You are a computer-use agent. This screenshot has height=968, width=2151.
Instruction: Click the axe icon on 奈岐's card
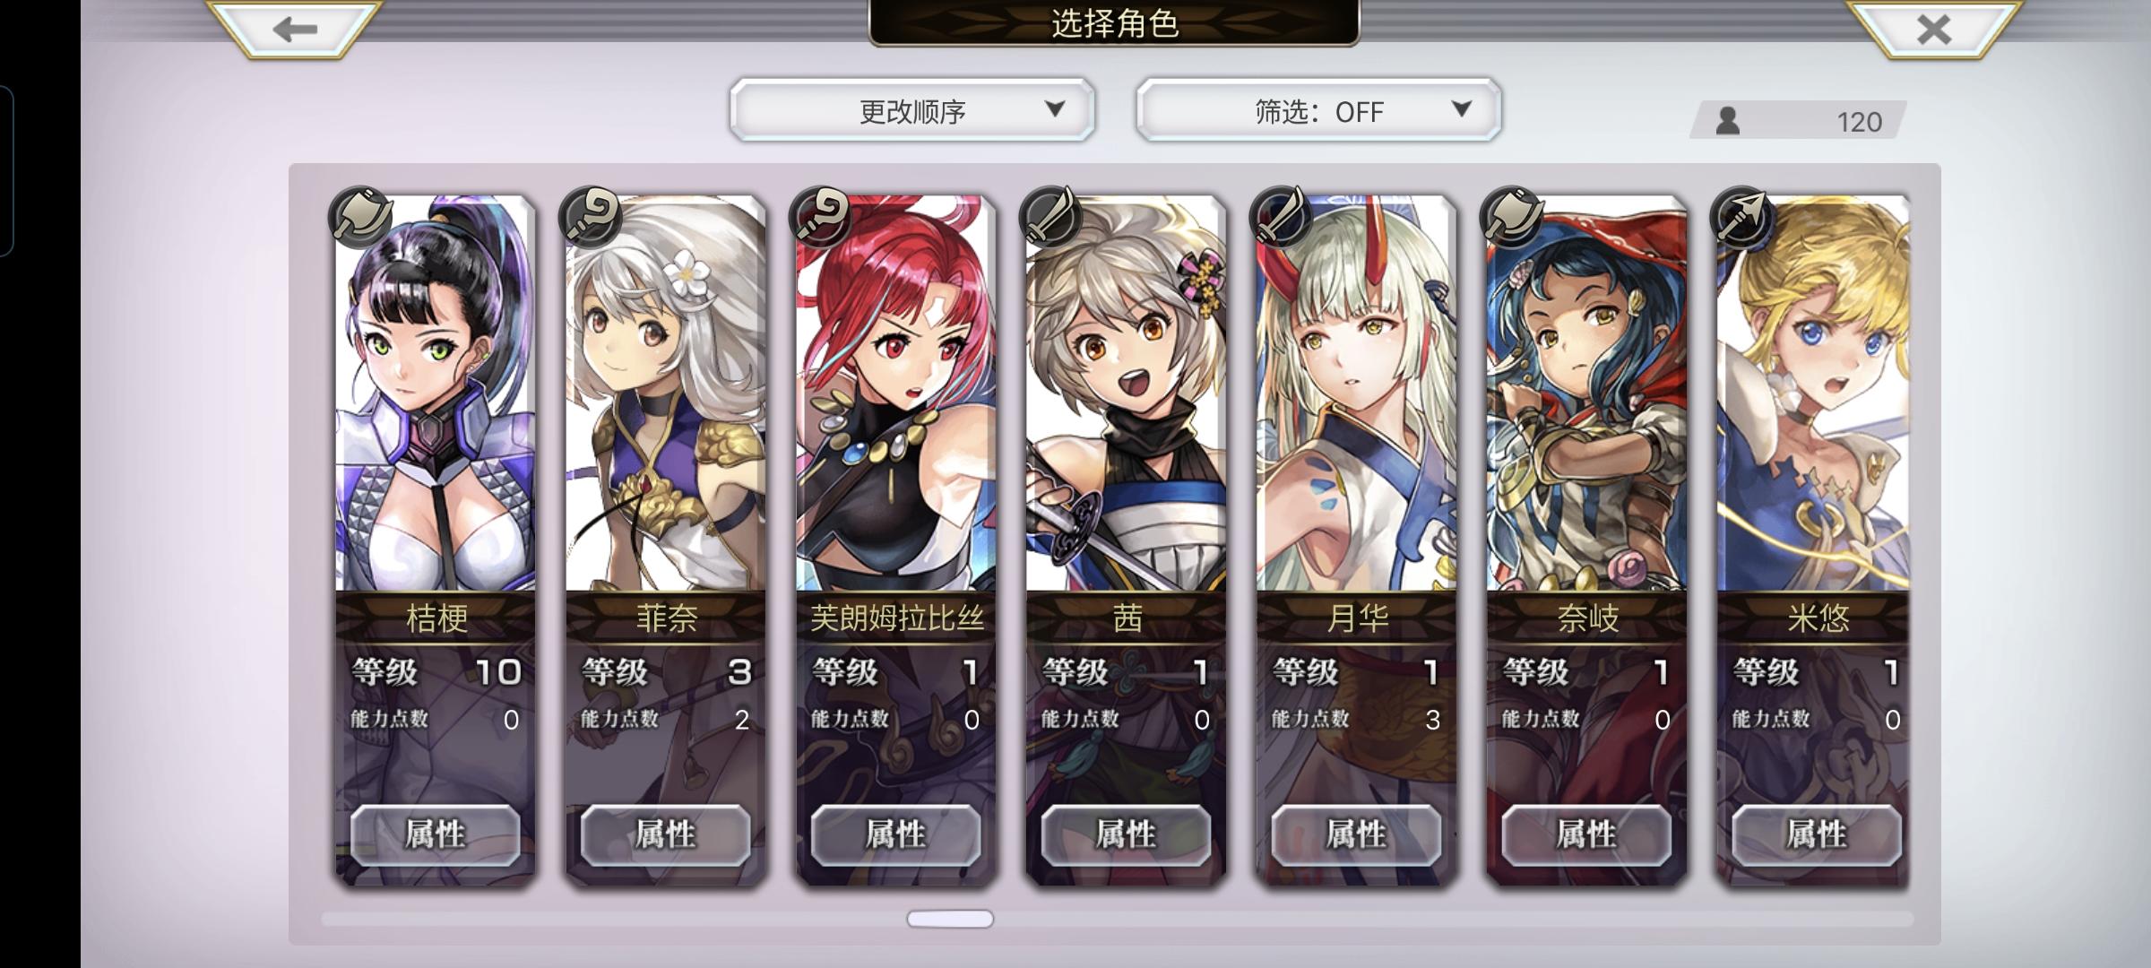point(1513,216)
